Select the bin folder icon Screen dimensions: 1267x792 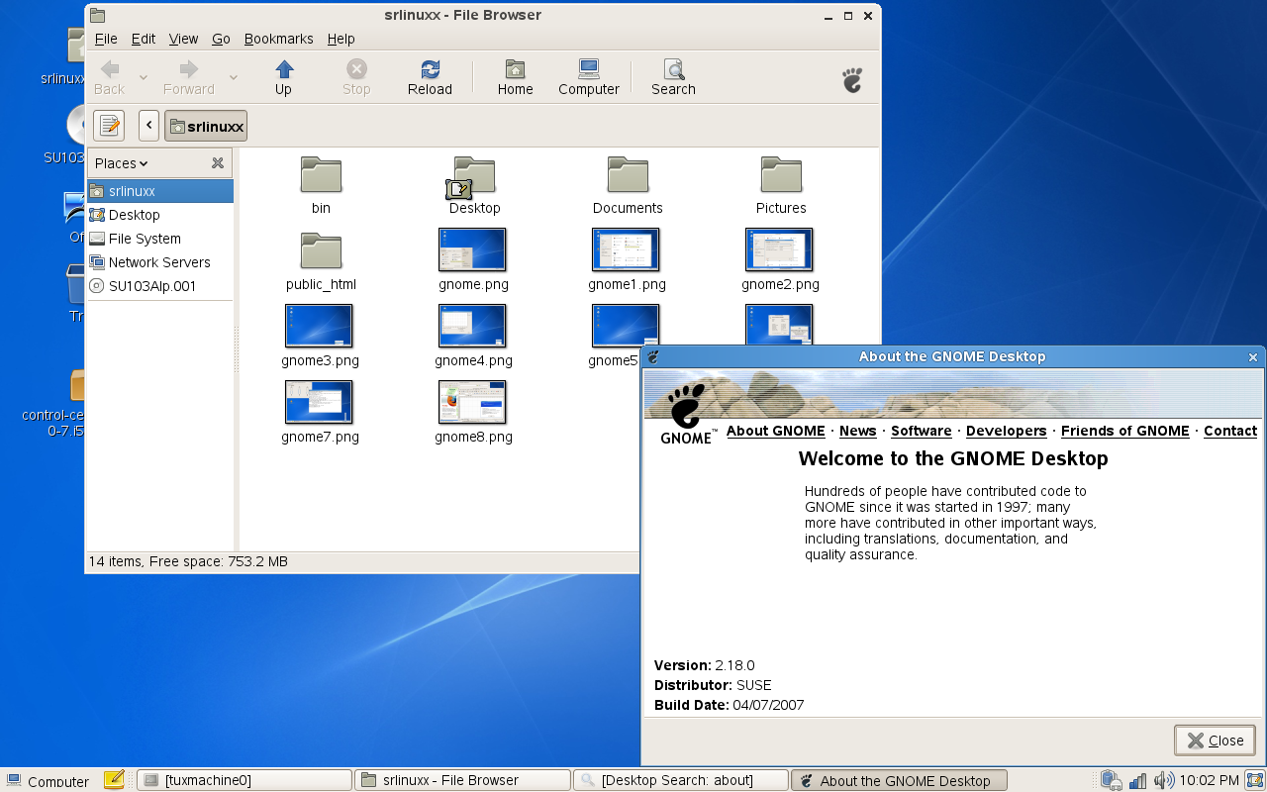[321, 175]
